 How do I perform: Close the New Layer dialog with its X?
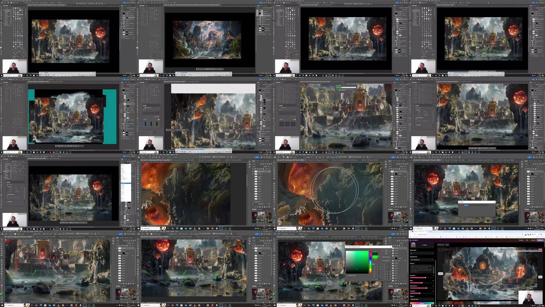[494, 202]
